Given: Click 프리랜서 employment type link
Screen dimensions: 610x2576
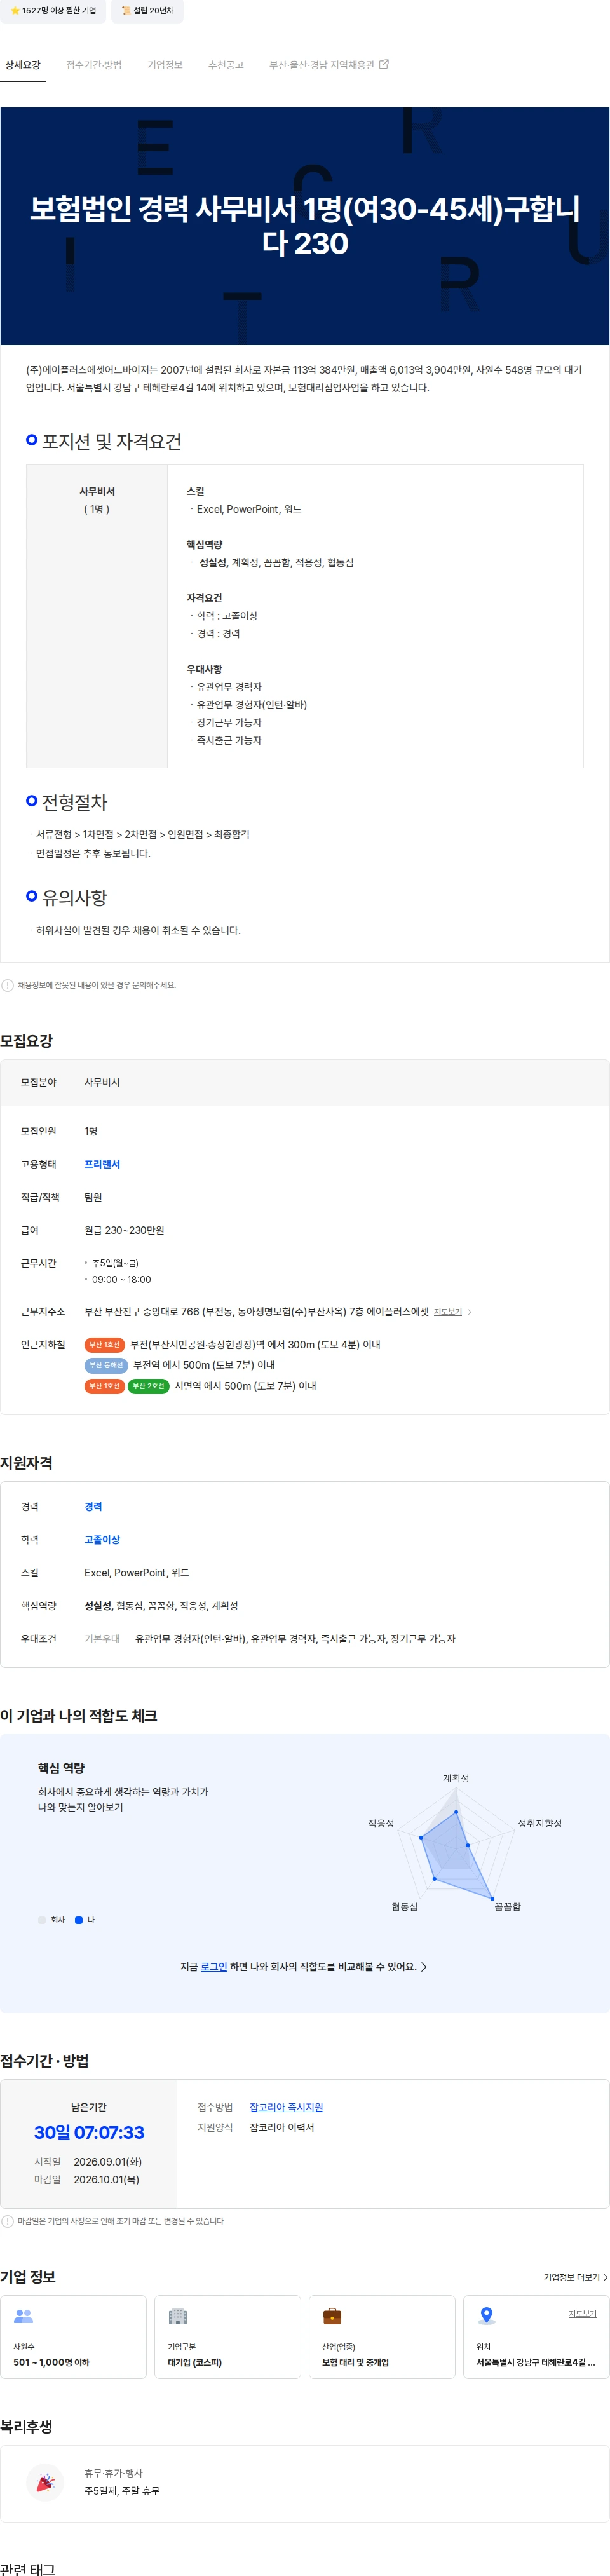Looking at the screenshot, I should pyautogui.click(x=102, y=1164).
